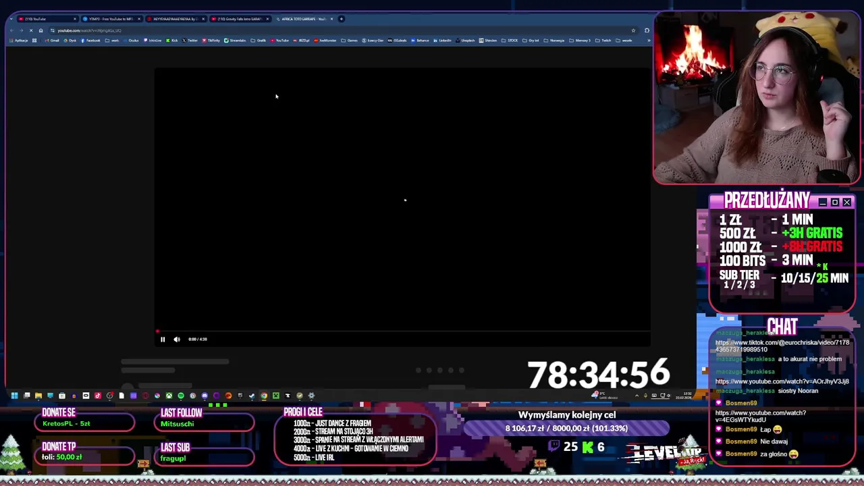The height and width of the screenshot is (486, 864).
Task: Open the Oculus bookmark
Action: coord(131,40)
